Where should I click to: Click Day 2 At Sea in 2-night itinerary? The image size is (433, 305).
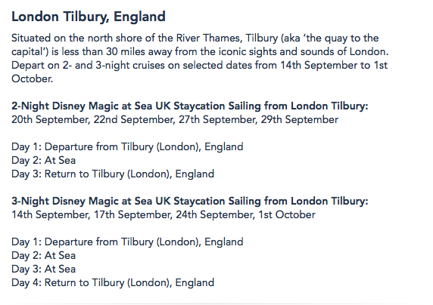coord(43,160)
